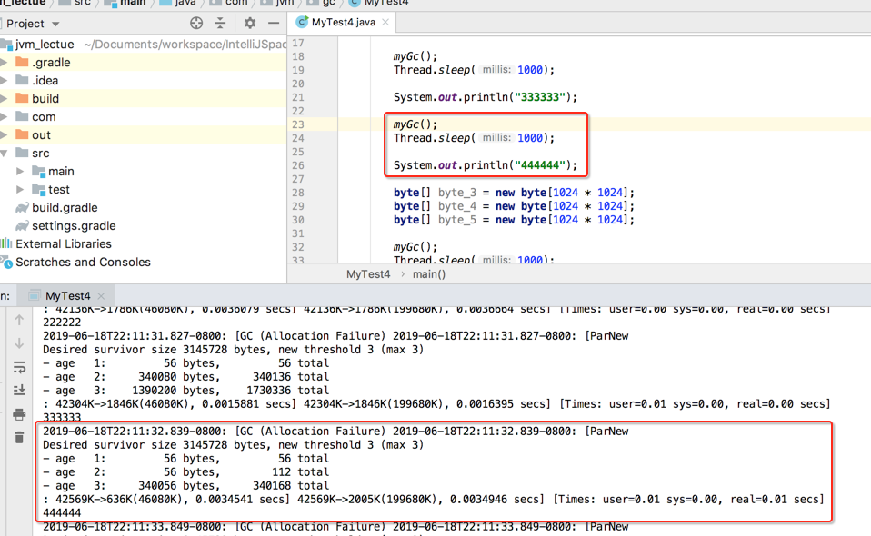871x536 pixels.
Task: Click console output line 222222
Action: pyautogui.click(x=62, y=323)
